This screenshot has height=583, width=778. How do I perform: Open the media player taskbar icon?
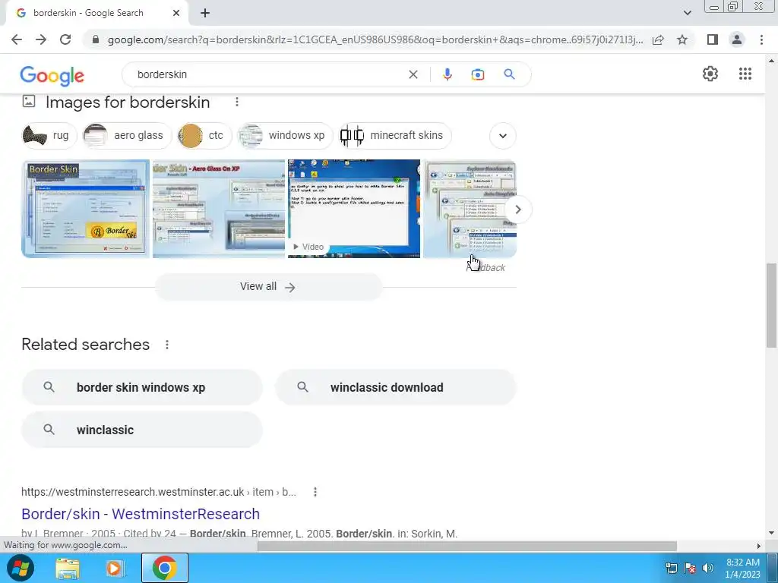pyautogui.click(x=114, y=568)
